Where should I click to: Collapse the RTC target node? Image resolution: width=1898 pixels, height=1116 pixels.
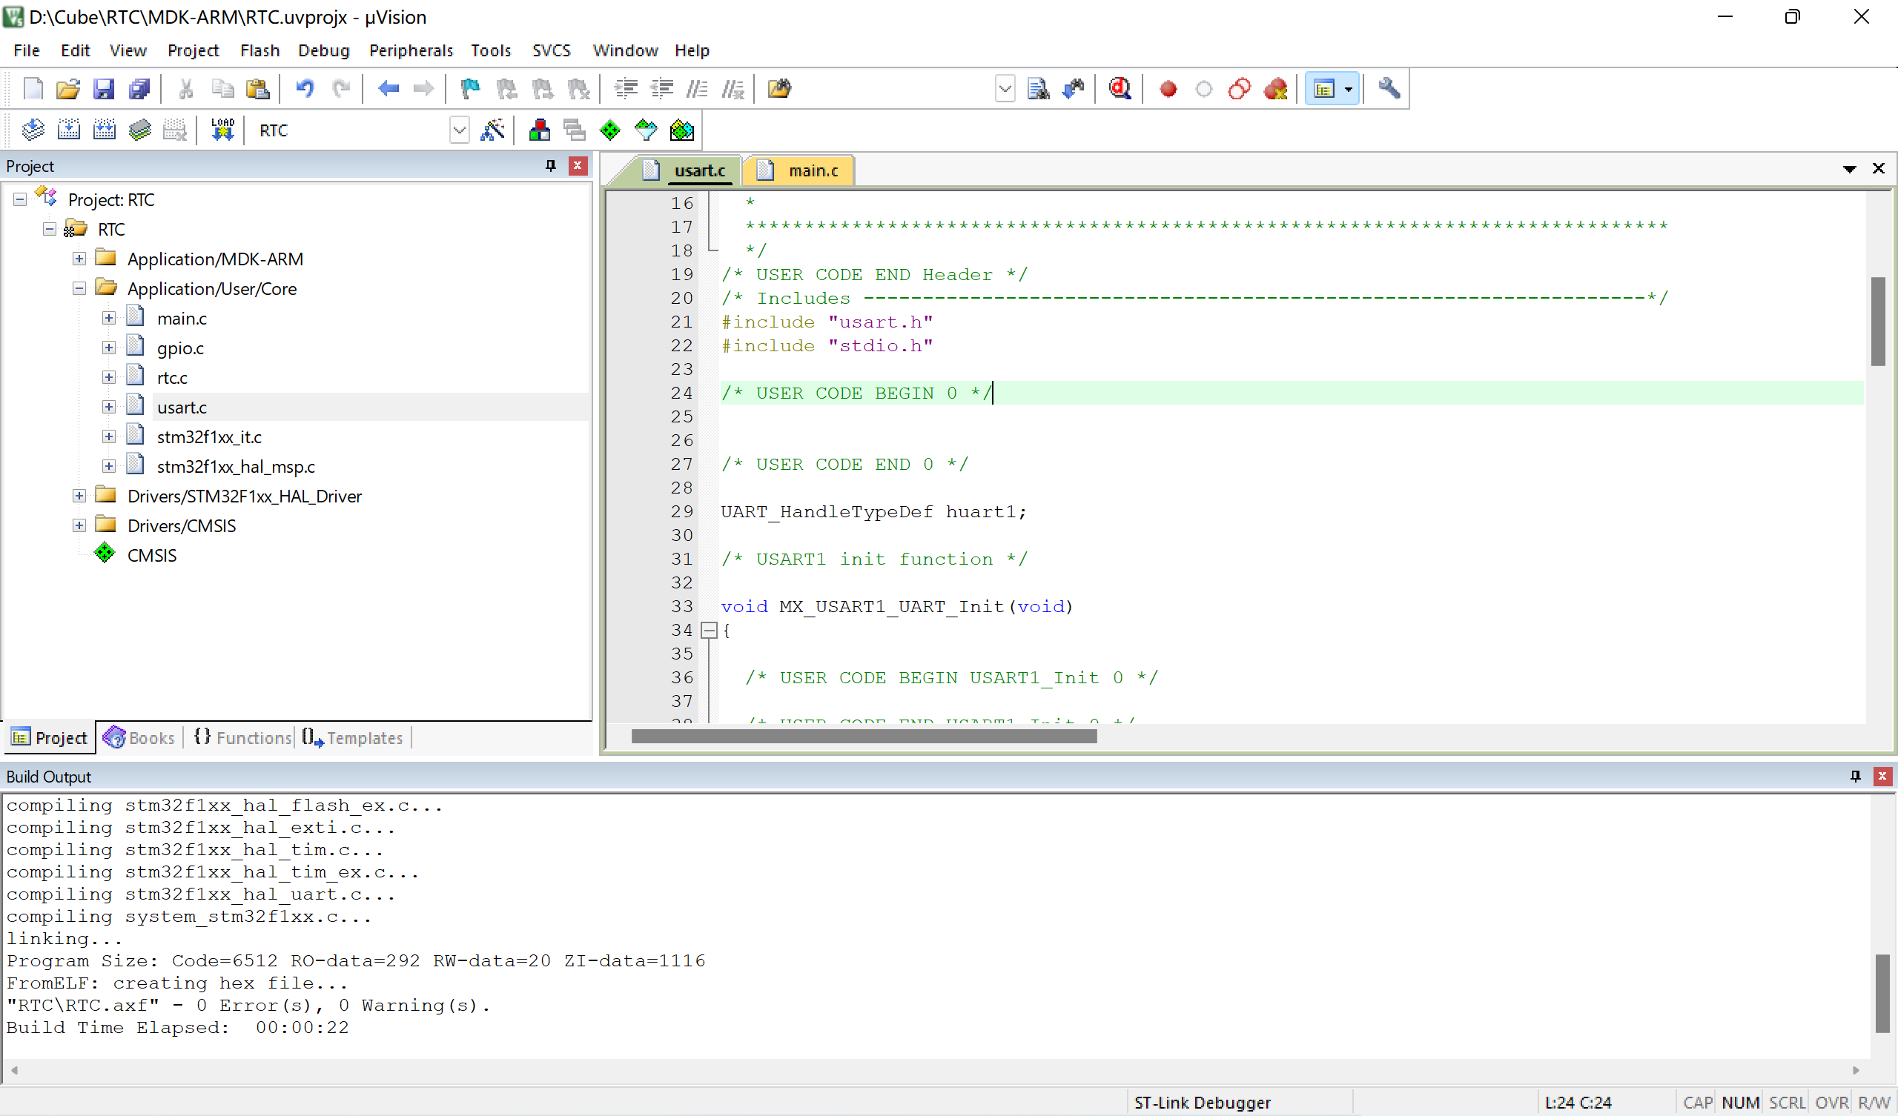50,229
